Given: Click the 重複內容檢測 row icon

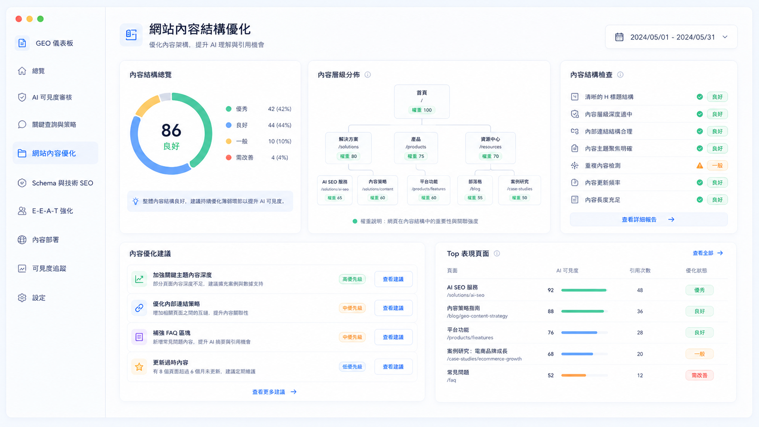Looking at the screenshot, I should (x=575, y=166).
